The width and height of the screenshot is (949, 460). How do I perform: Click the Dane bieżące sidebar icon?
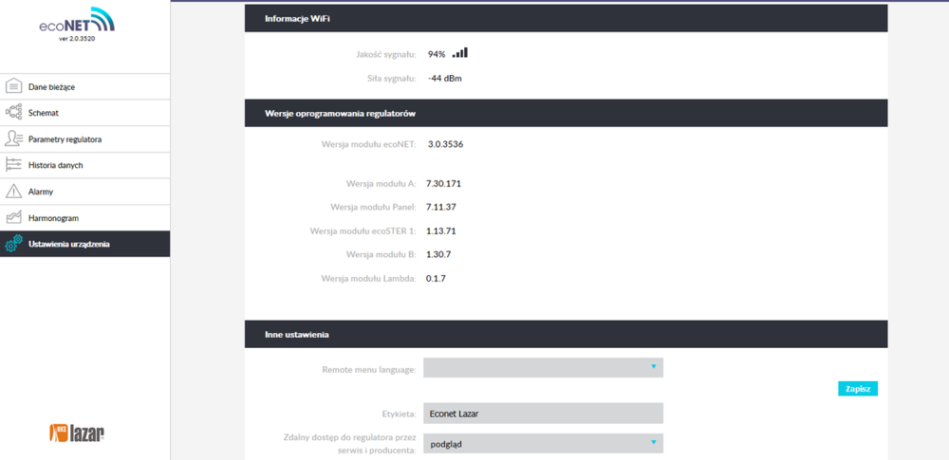(13, 86)
